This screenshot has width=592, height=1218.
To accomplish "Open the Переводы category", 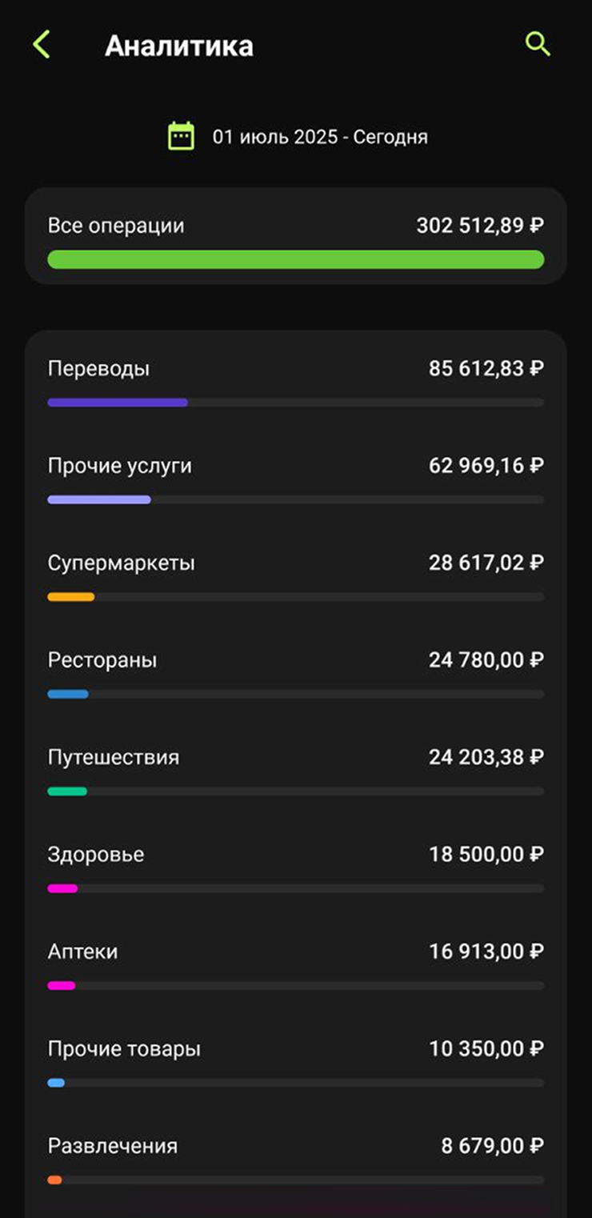I will [x=296, y=382].
